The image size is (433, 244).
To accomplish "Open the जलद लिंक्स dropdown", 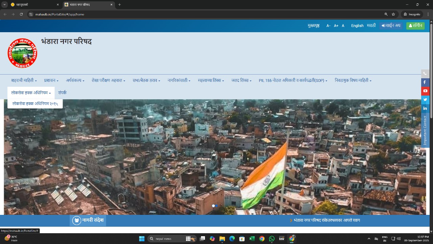I will 241,81.
